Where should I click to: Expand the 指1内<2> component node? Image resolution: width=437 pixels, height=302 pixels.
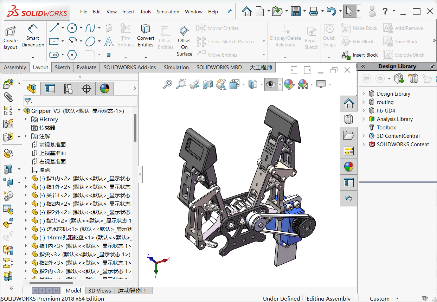pos(26,178)
